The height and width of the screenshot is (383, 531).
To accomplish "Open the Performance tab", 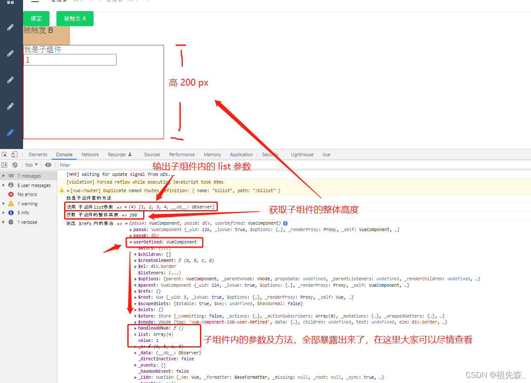I will click(x=182, y=154).
